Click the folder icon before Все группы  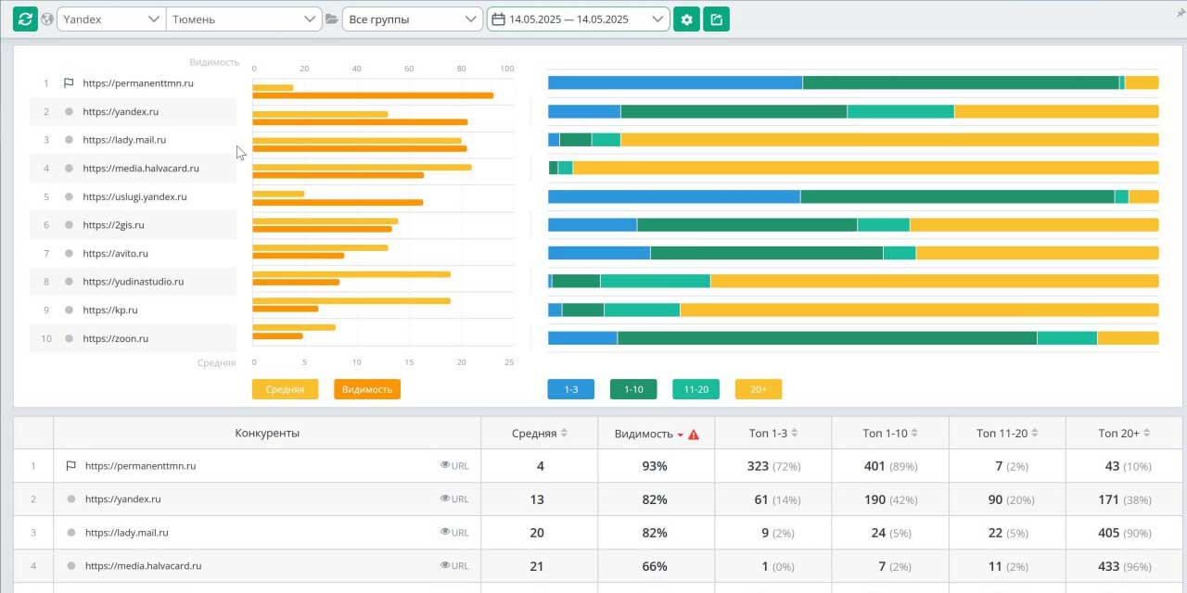click(332, 19)
